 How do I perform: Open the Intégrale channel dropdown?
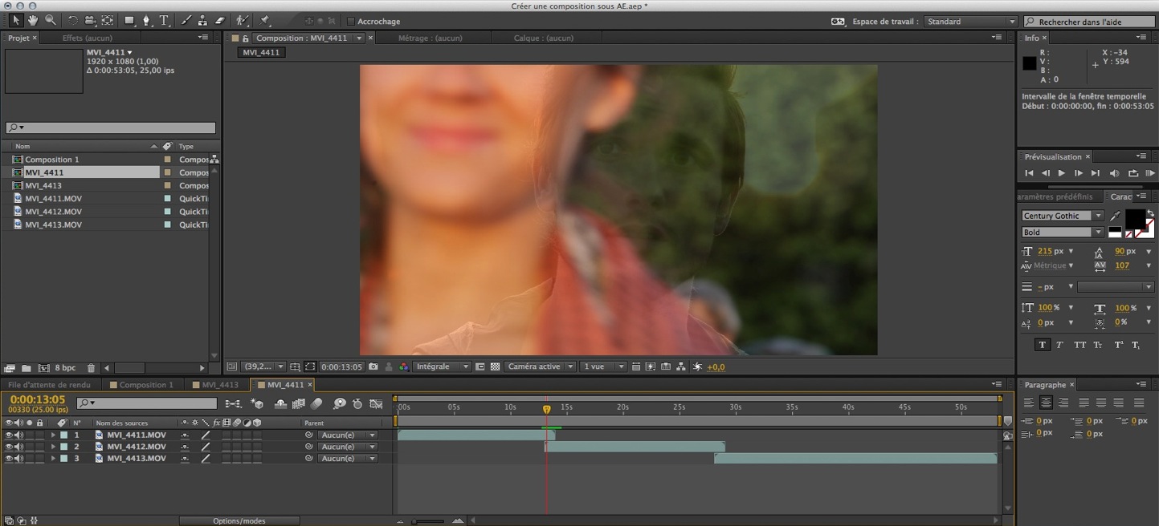pyautogui.click(x=441, y=366)
